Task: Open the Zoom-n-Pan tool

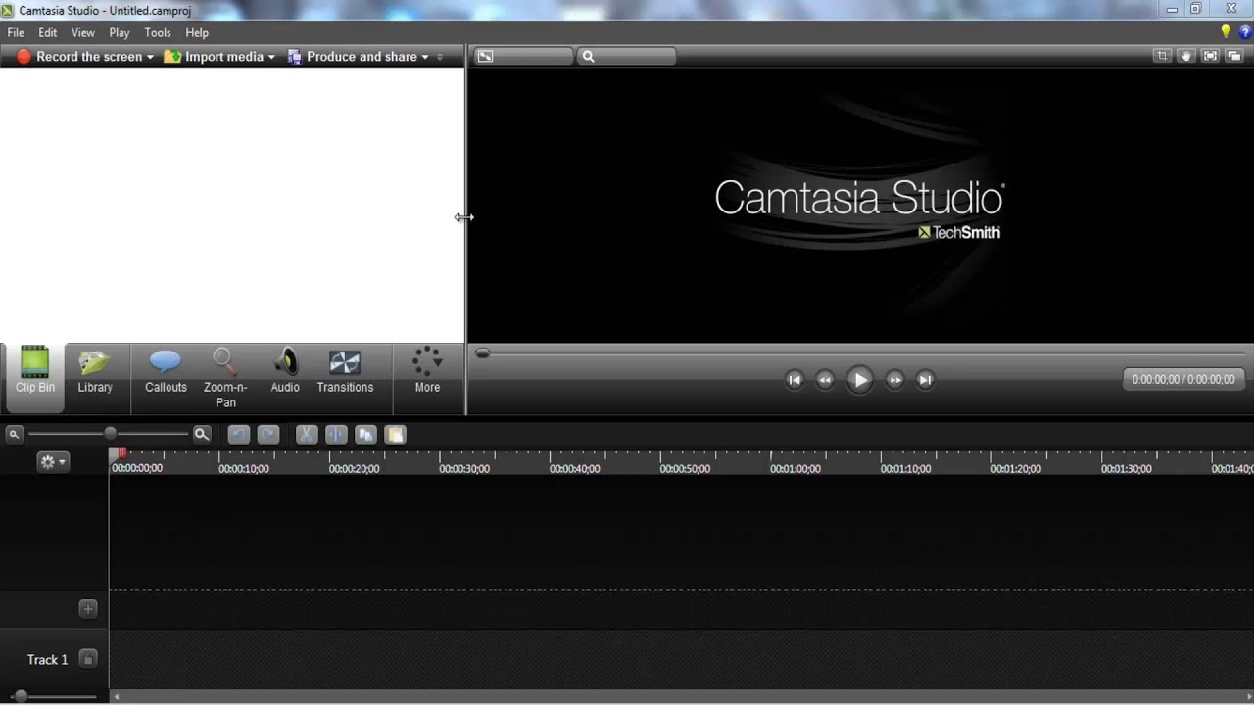Action: click(x=225, y=378)
